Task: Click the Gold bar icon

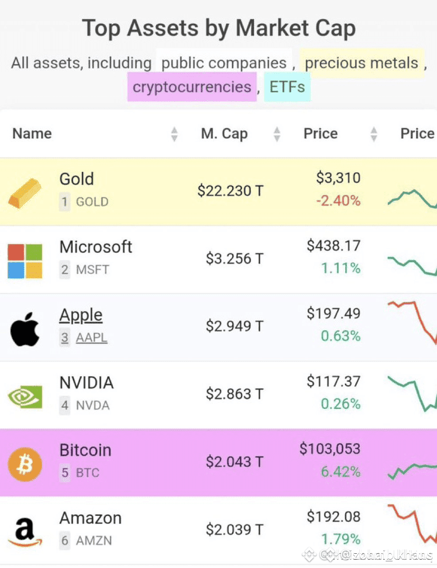Action: (25, 193)
